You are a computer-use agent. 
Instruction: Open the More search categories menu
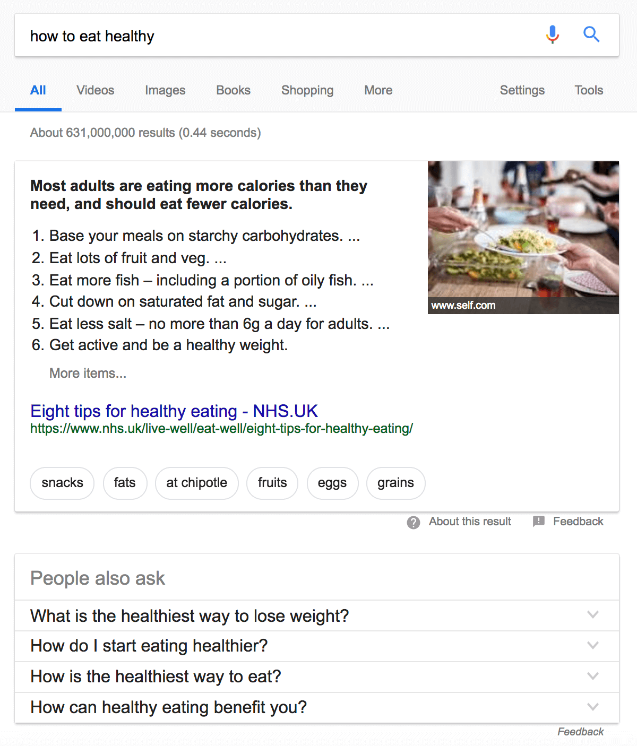(x=378, y=90)
